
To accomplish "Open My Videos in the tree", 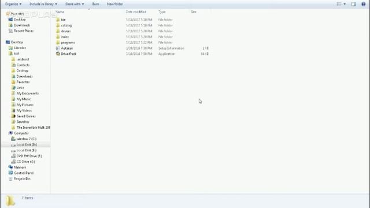I will [x=24, y=110].
